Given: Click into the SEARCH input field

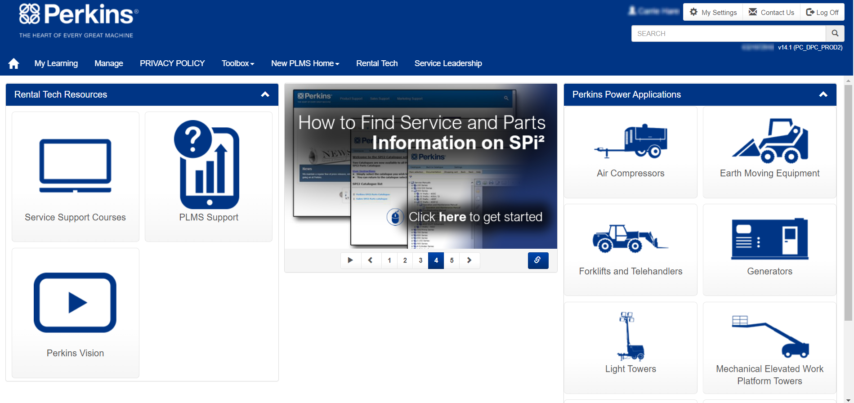Looking at the screenshot, I should click(729, 33).
